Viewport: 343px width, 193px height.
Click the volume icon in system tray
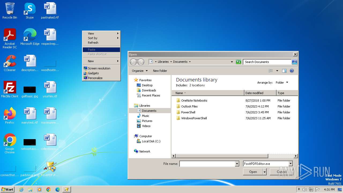coord(305,190)
